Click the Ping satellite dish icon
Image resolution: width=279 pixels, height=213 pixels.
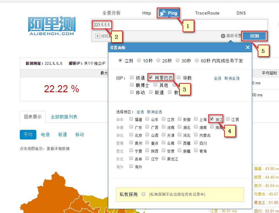click(x=163, y=13)
